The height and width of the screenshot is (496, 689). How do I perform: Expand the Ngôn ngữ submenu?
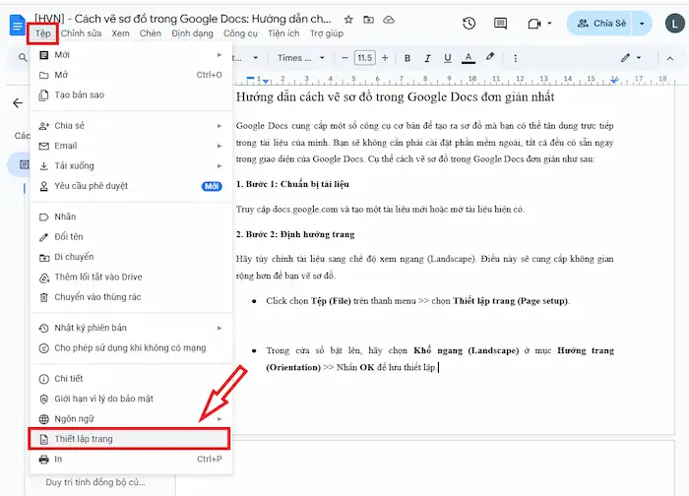[x=131, y=419]
